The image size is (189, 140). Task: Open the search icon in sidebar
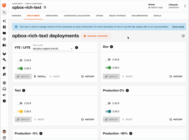point(4,13)
